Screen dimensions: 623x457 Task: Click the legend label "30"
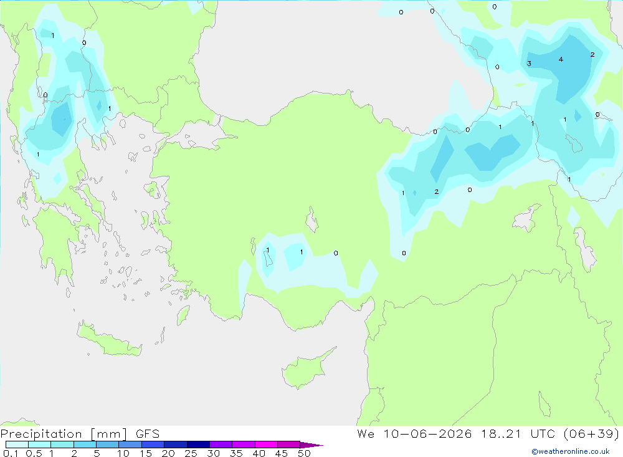click(214, 453)
